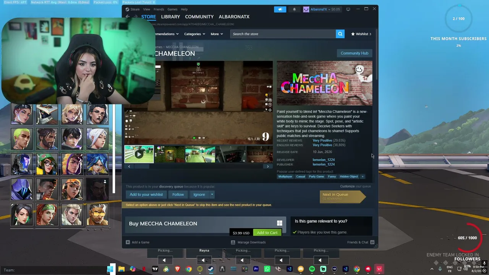
Task: Expand tags with the plus button
Action: tap(363, 176)
